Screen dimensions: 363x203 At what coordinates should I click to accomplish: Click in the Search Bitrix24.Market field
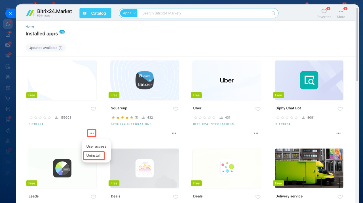[x=204, y=13]
